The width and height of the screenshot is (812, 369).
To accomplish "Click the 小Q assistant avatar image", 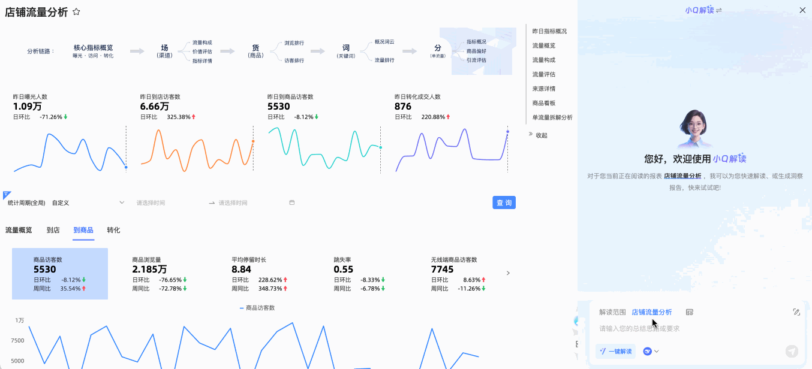I will (x=695, y=129).
